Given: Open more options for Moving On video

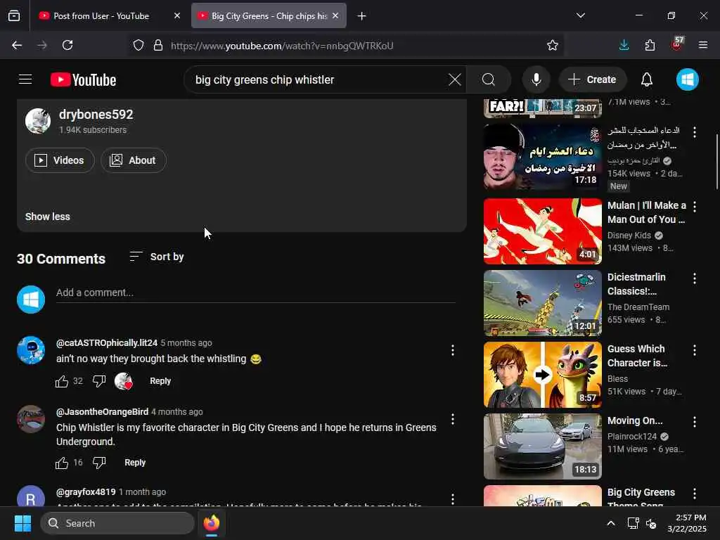Looking at the screenshot, I should pyautogui.click(x=695, y=422).
